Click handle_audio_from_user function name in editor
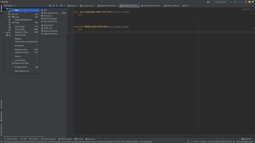The image size is (255, 143). pos(96,27)
